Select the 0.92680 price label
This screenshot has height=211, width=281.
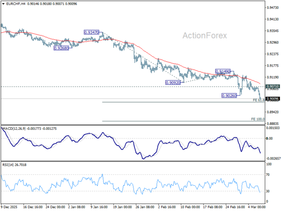point(61,48)
